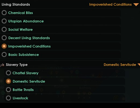
Task: Select the Chemical Bliss radio button
Action: click(x=4, y=13)
